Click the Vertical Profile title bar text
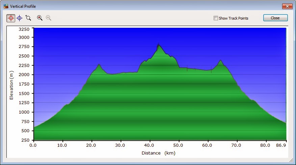296x165 pixels. click(23, 6)
